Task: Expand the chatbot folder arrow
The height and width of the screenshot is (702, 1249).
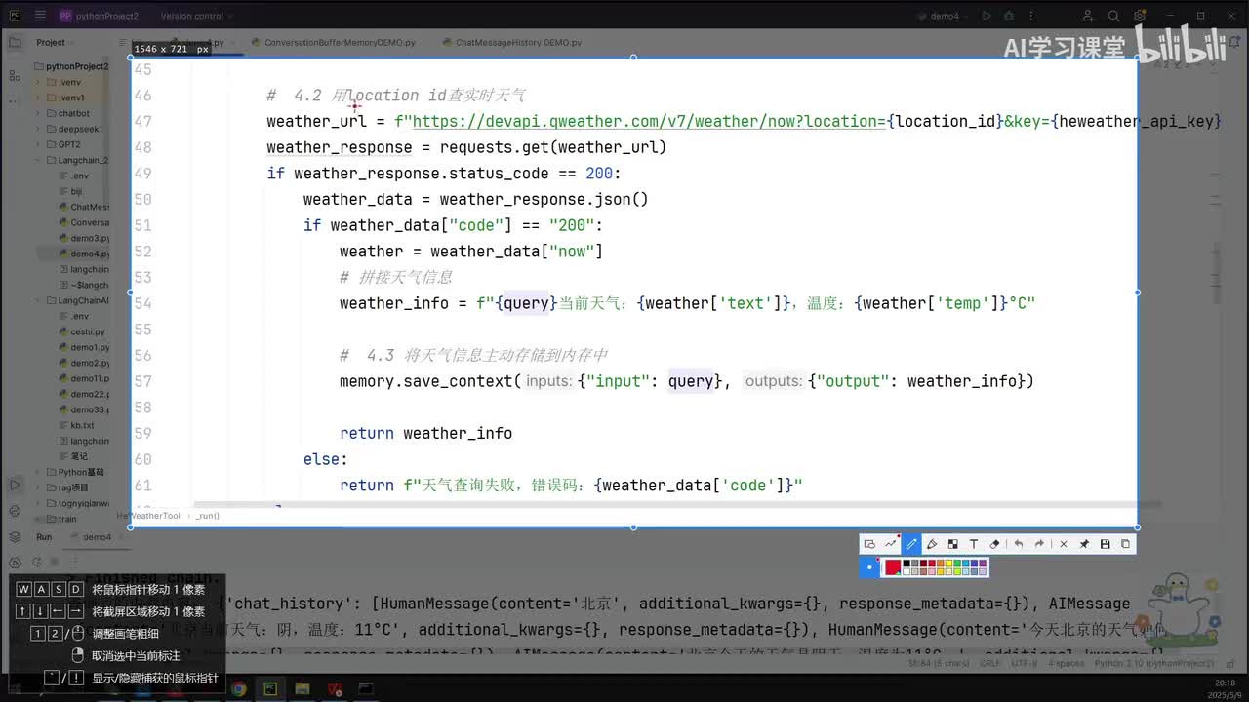Action: point(39,113)
